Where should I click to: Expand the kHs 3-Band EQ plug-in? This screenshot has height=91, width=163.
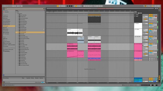tap(18, 15)
